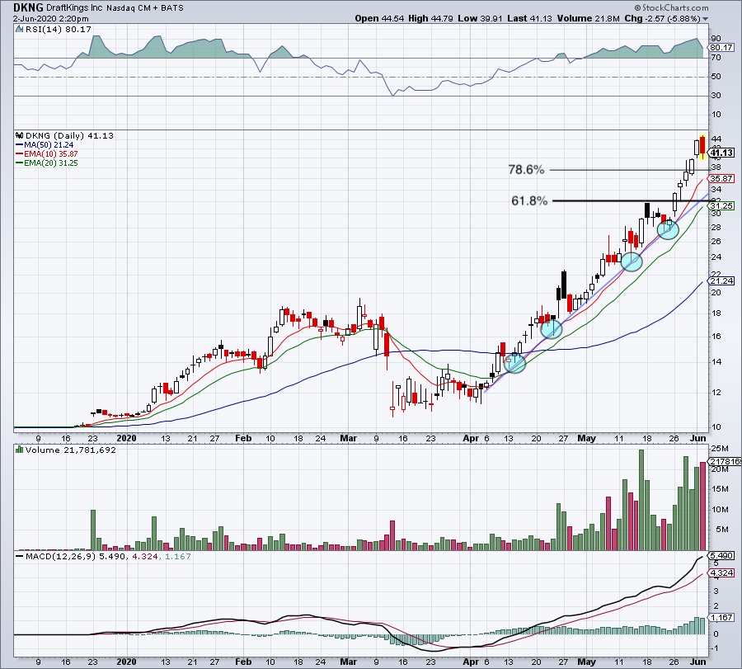Click the Nasdaq CM + BATS exchange text
The image size is (742, 669).
pyautogui.click(x=145, y=8)
